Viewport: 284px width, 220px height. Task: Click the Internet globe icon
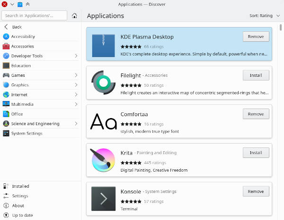click(6, 94)
